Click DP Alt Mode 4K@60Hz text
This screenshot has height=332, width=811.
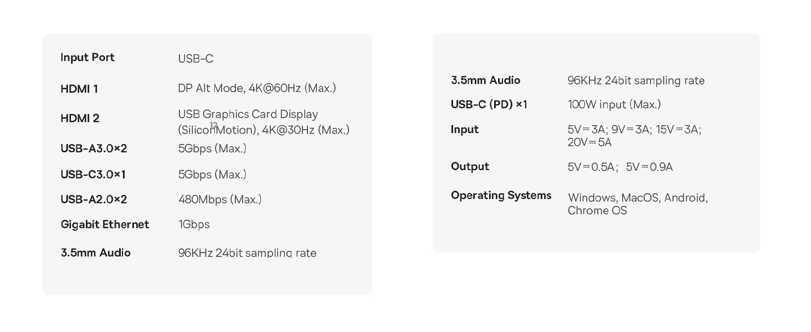click(257, 89)
